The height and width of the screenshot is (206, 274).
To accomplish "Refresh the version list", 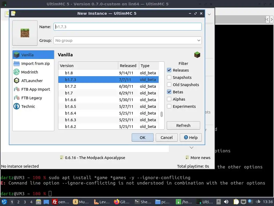I will (183, 126).
